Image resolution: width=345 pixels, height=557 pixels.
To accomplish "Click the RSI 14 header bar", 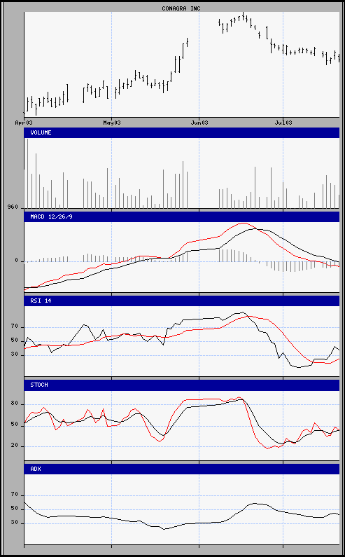I will click(182, 301).
